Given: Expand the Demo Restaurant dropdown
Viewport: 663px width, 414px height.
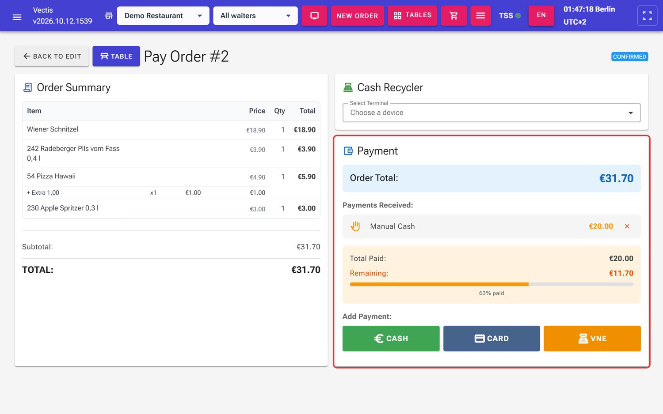Looking at the screenshot, I should [x=163, y=16].
